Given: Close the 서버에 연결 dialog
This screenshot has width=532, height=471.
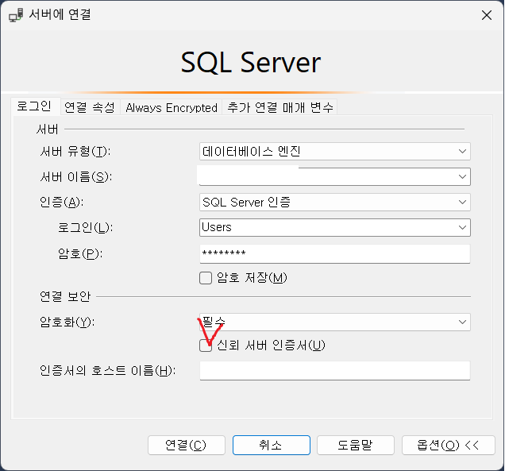Looking at the screenshot, I should (x=487, y=15).
